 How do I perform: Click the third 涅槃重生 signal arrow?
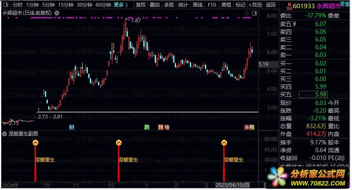tap(224, 143)
